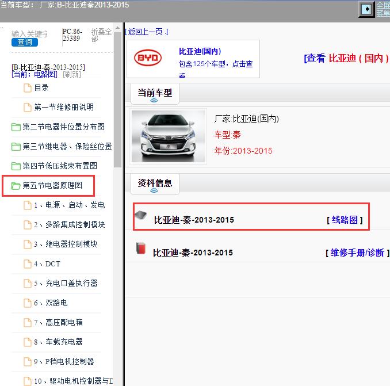Click page icon for 2、多路集成控制模块
Screen dimensions: 390x386
[28, 225]
